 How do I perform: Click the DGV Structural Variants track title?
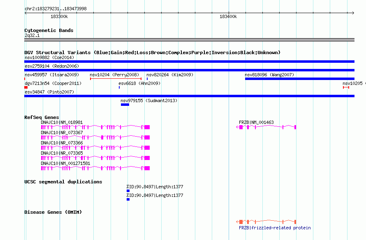click(153, 53)
